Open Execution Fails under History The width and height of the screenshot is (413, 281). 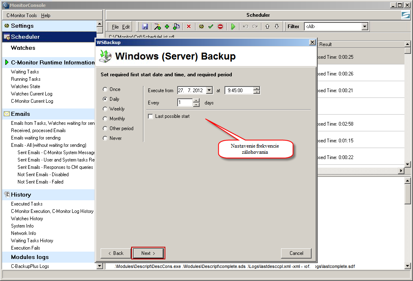(x=25, y=248)
